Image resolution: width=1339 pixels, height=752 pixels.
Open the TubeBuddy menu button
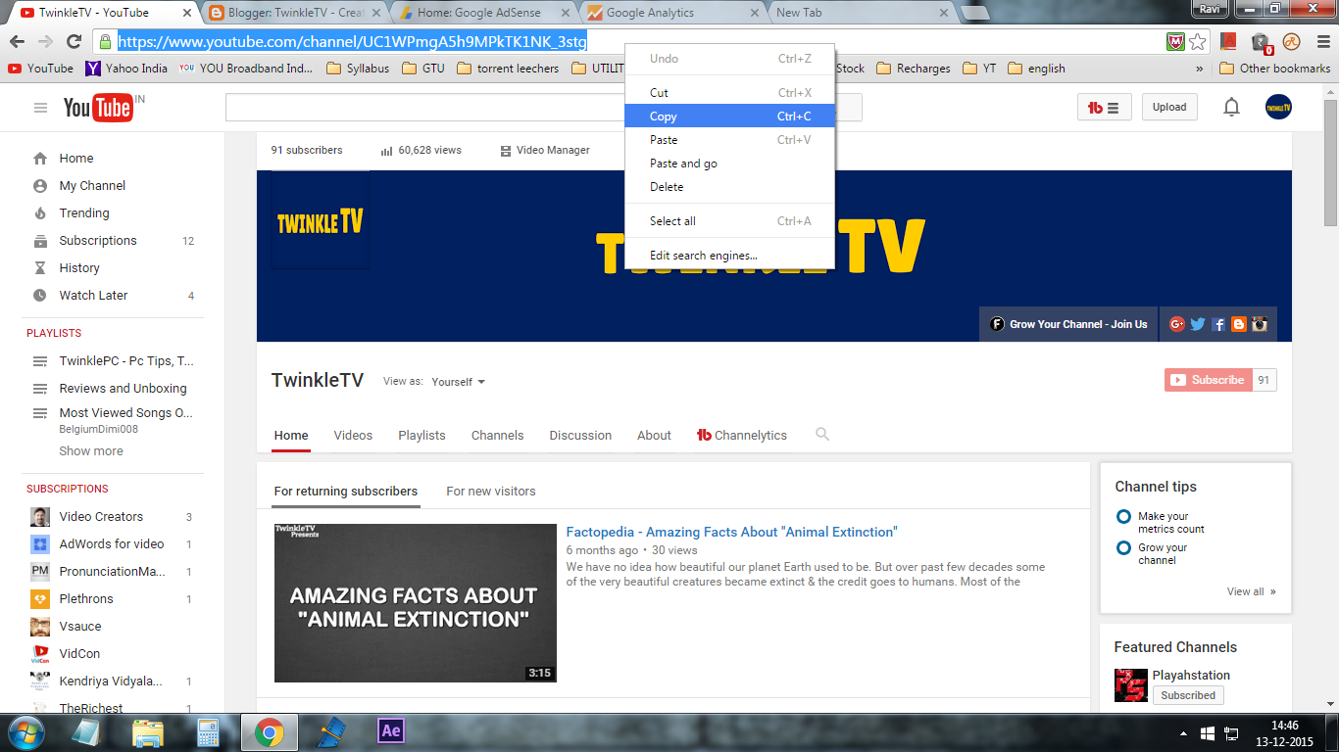(x=1105, y=108)
